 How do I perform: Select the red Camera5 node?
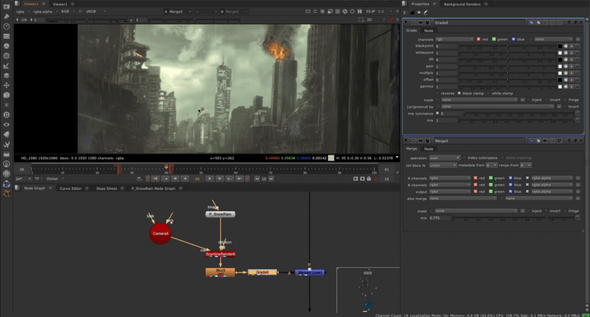point(160,234)
